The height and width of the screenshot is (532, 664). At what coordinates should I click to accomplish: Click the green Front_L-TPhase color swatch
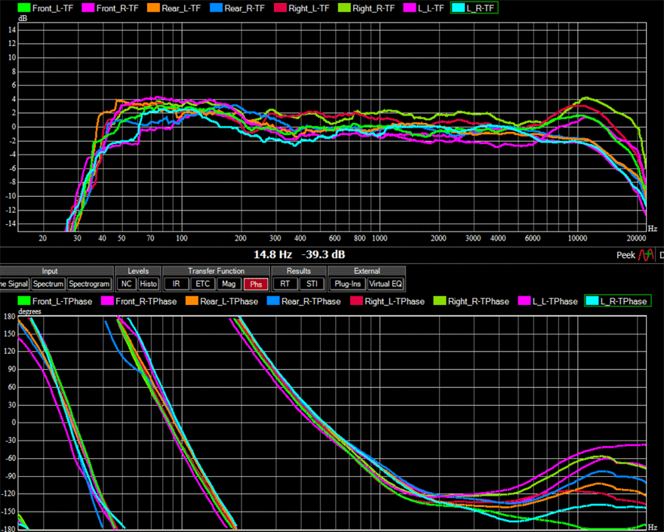click(24, 301)
